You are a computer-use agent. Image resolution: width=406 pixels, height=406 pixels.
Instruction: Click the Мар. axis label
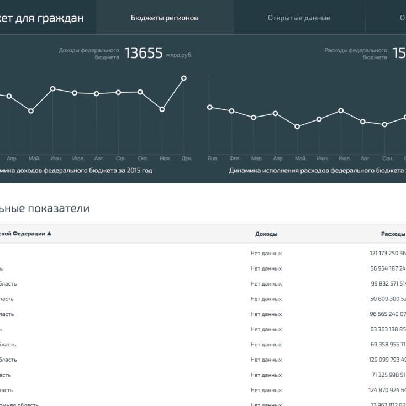pos(257,159)
